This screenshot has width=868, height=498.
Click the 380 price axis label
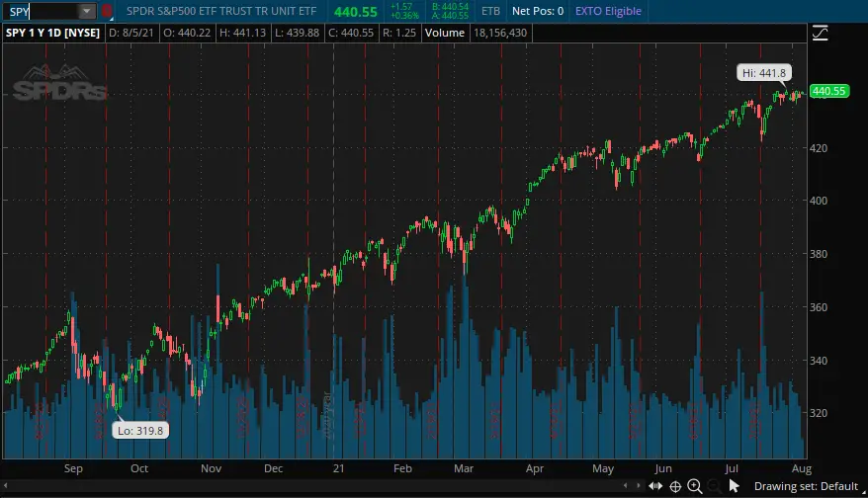click(x=819, y=254)
